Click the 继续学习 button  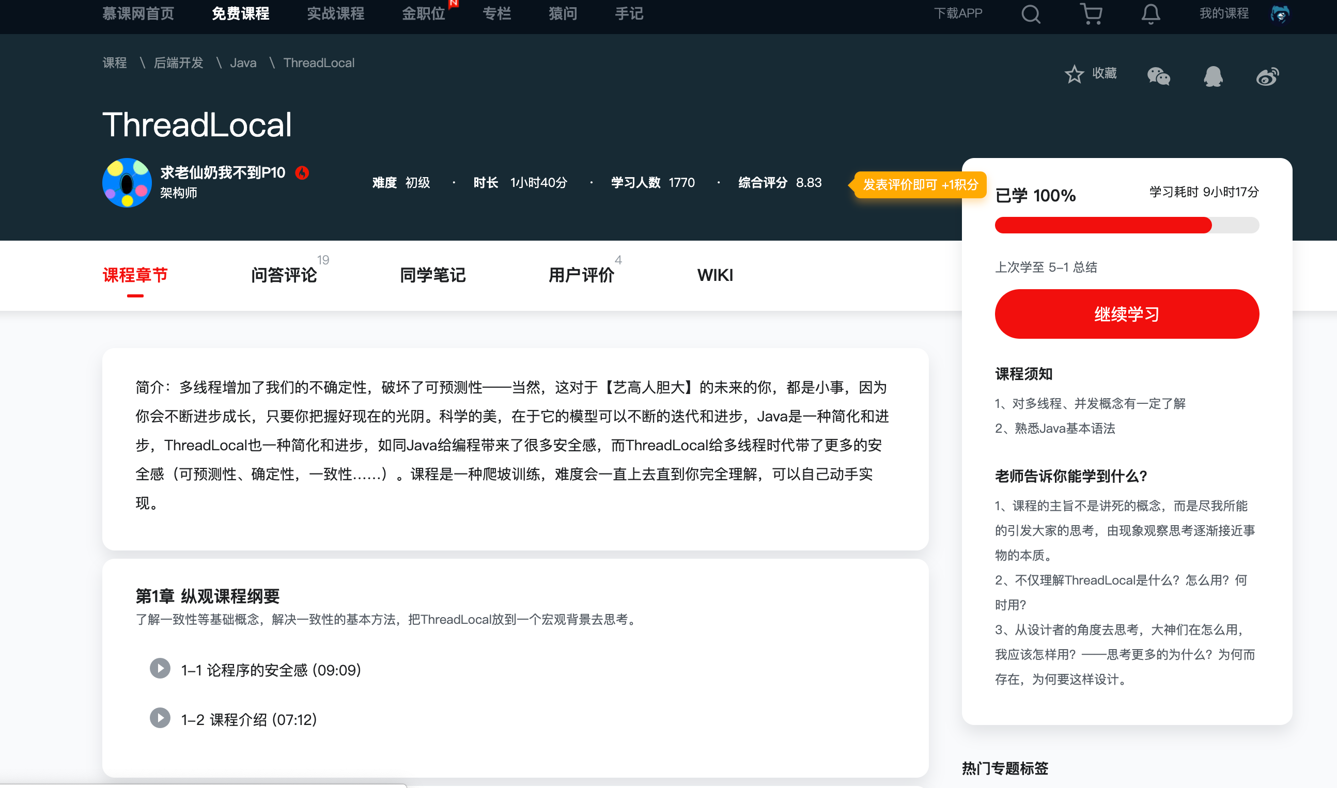(1127, 314)
